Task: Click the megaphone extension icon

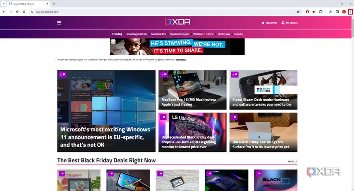Action: tap(314, 12)
